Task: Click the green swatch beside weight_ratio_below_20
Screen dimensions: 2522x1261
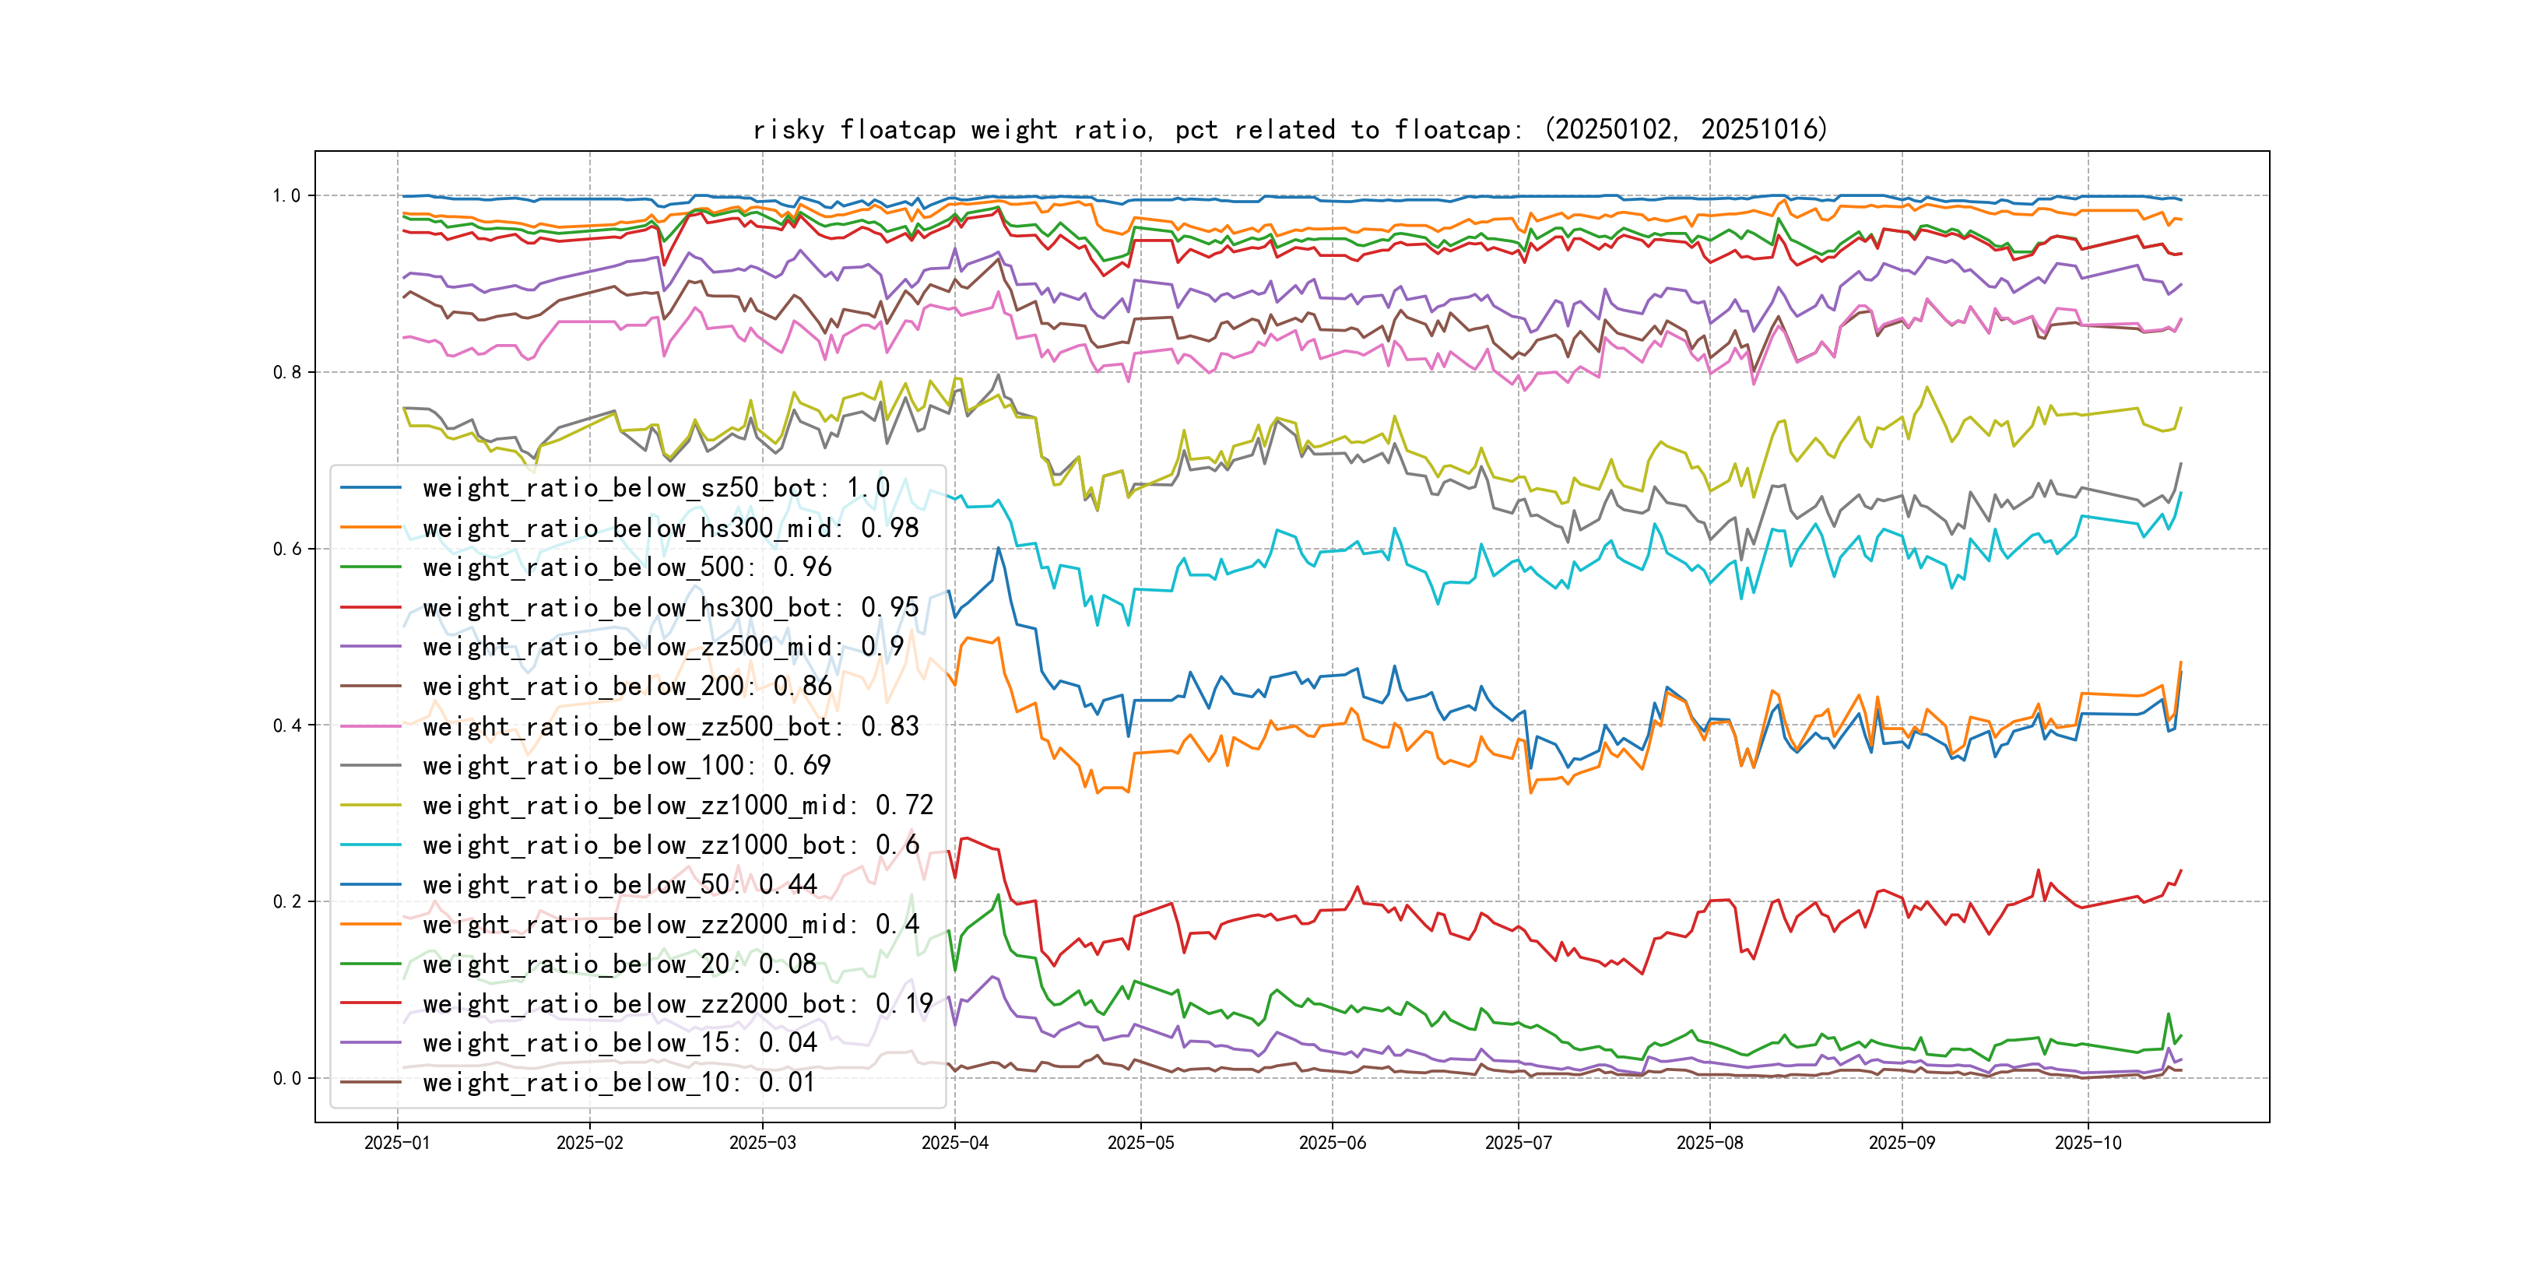Action: pyautogui.click(x=370, y=964)
